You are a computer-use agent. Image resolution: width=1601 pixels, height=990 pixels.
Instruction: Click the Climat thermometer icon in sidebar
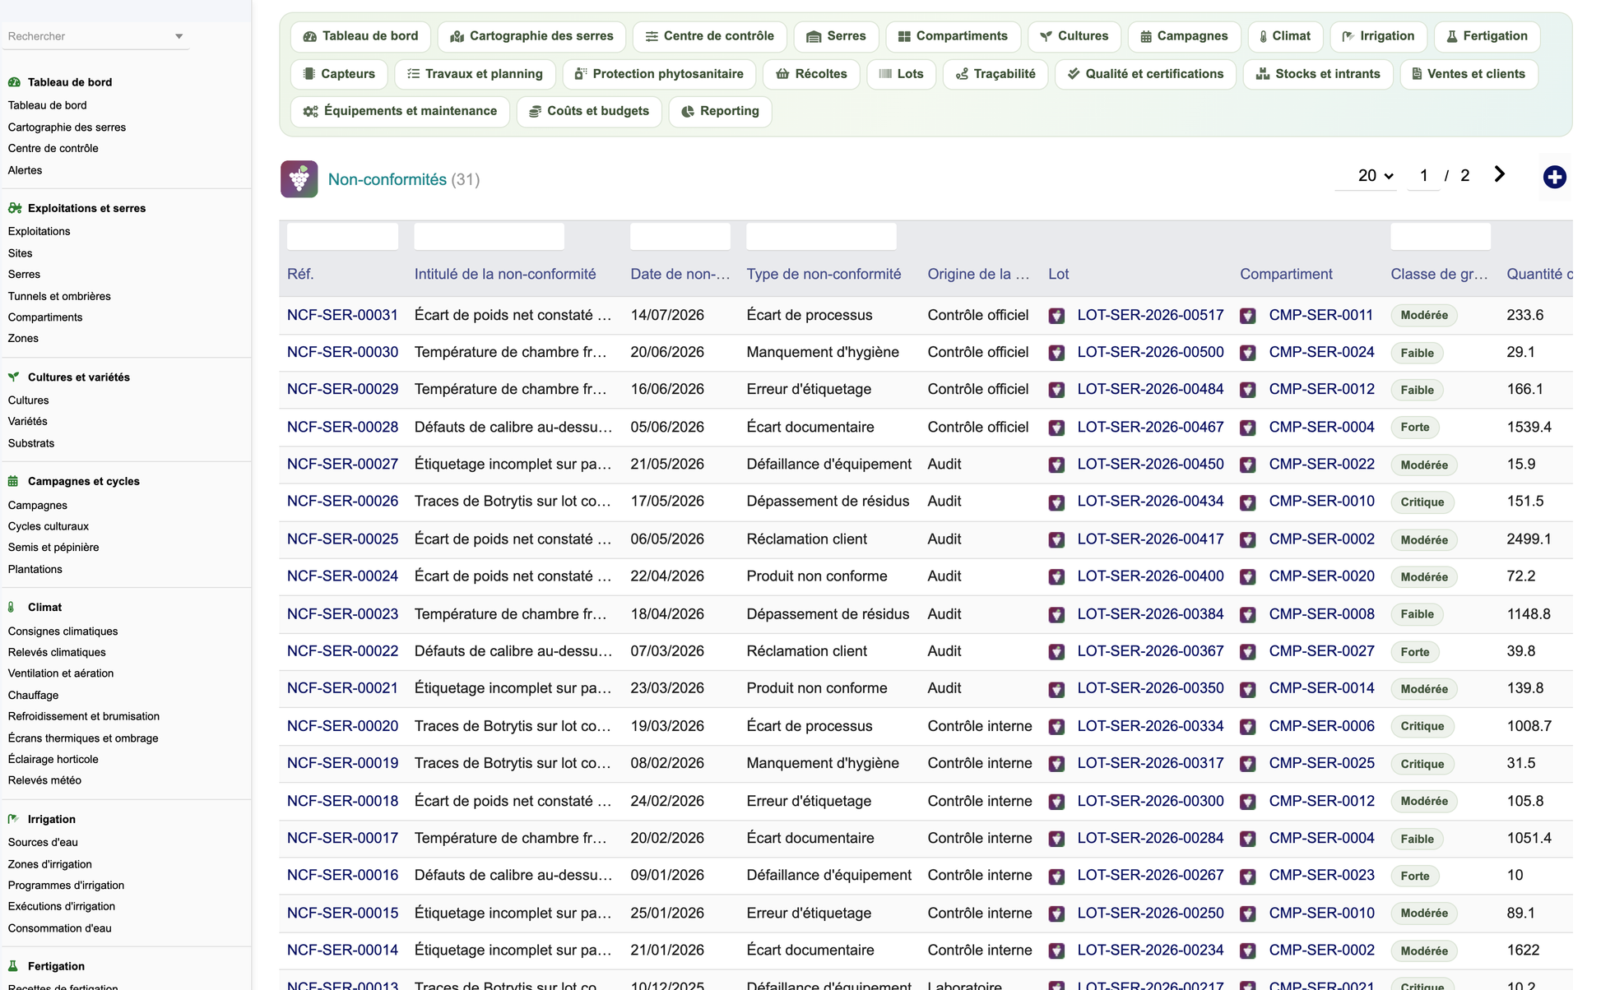tap(12, 607)
